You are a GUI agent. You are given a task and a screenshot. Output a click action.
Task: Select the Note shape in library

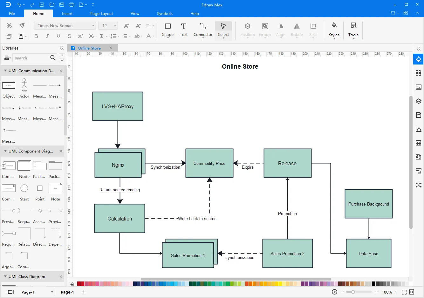click(55, 193)
